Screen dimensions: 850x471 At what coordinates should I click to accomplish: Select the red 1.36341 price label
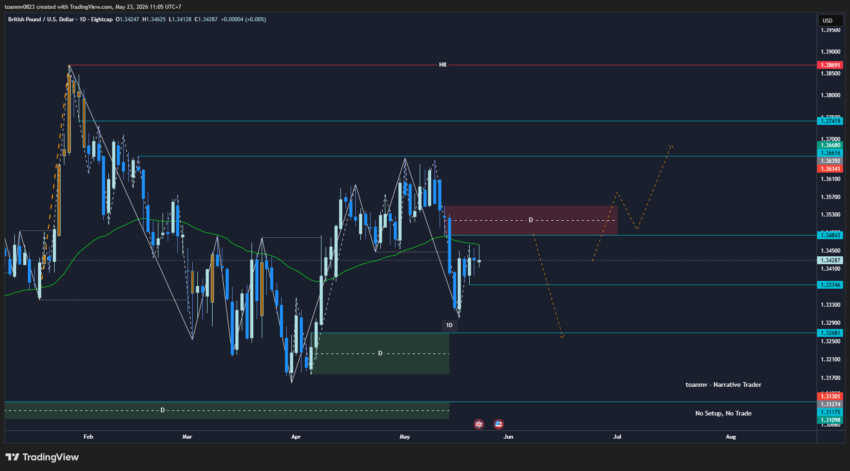pyautogui.click(x=830, y=169)
